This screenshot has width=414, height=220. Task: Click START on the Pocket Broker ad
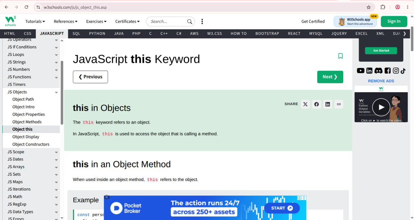point(282,208)
